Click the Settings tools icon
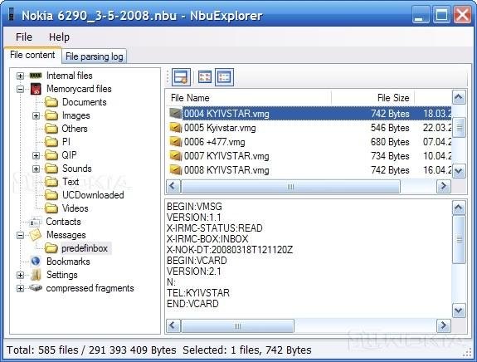Screen dimensions: 477x362 coord(36,275)
